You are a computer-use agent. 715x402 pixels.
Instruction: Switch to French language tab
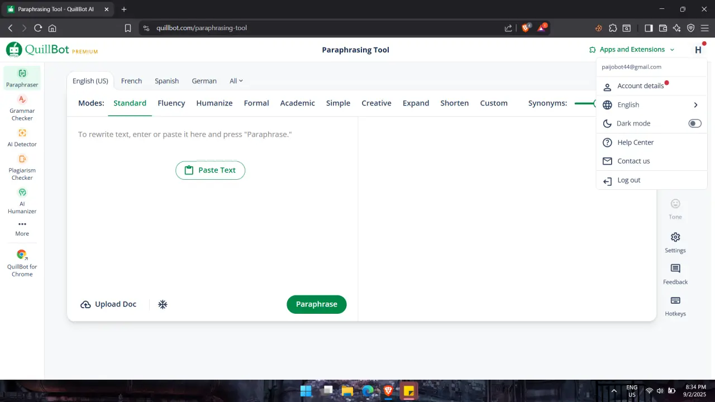(x=131, y=81)
